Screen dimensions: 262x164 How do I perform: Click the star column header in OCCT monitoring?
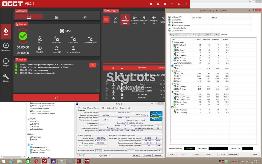(113, 68)
